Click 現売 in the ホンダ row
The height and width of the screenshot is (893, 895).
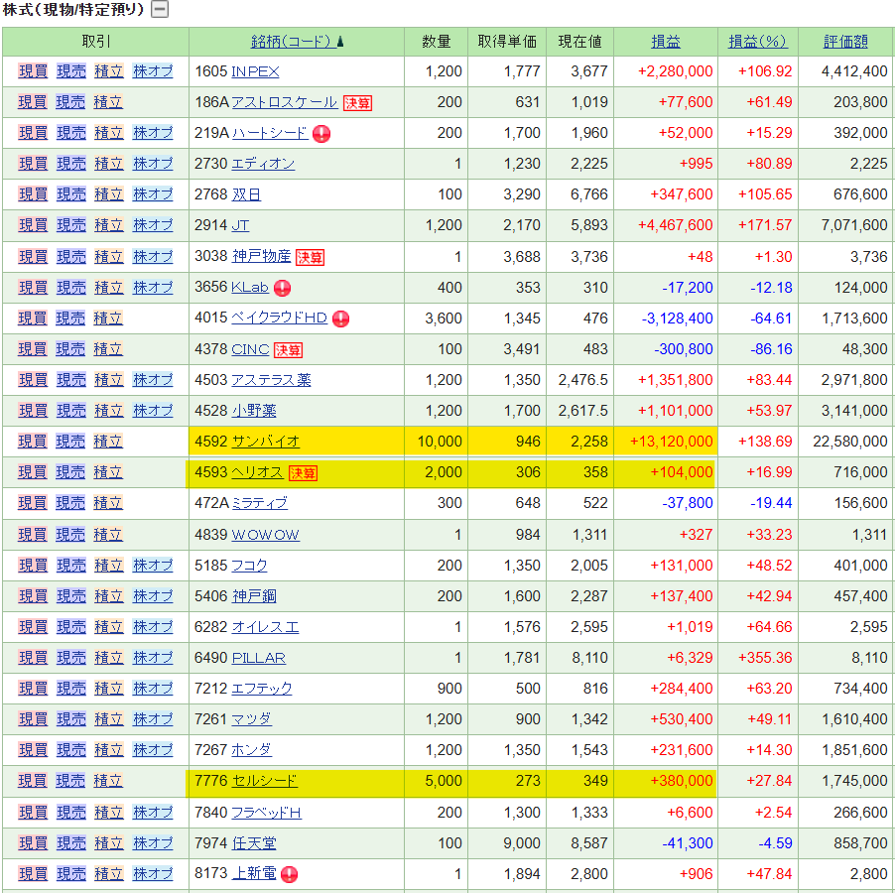(70, 751)
